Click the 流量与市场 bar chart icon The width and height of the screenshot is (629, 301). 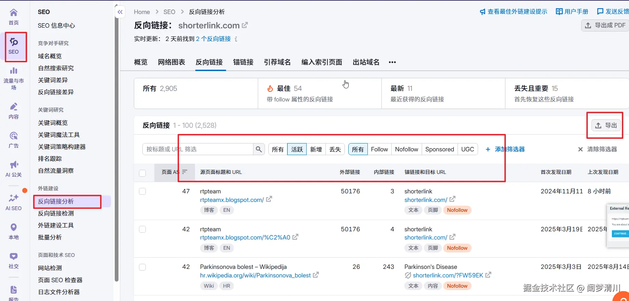tap(14, 71)
